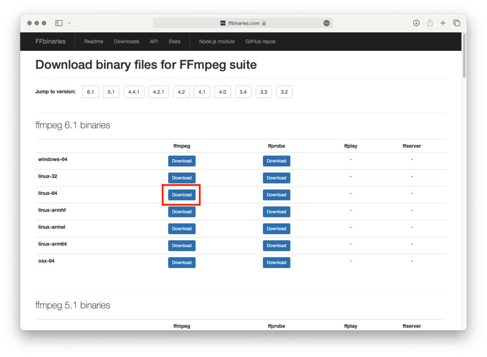Open Node.js module nav link
The image size is (487, 357).
pyautogui.click(x=217, y=41)
